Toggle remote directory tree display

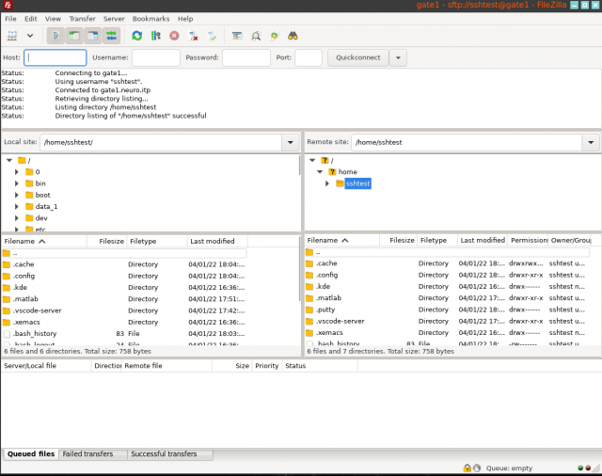(92, 36)
